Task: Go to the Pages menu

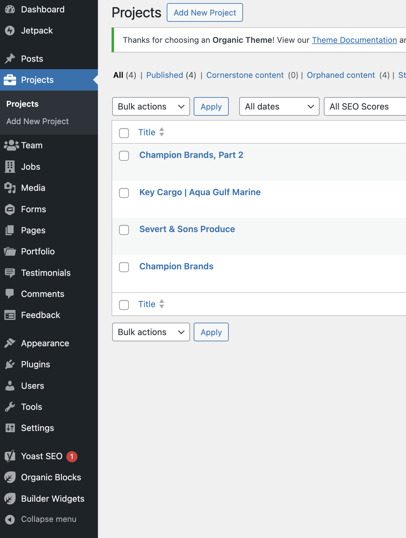Action: [x=49, y=230]
